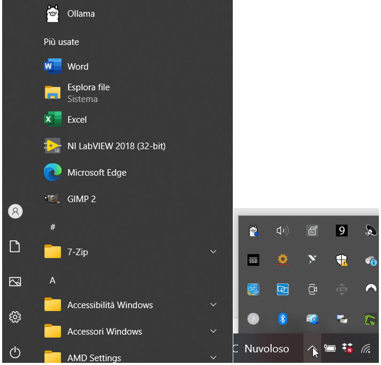Screen dimensions: 381x365
Task: Expand the Accessibilità Windows folder
Action: [x=214, y=305]
